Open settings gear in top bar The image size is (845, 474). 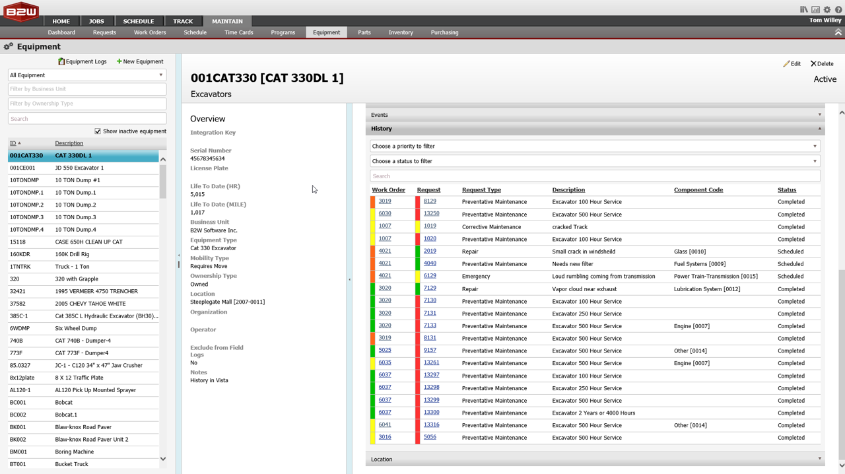827,10
